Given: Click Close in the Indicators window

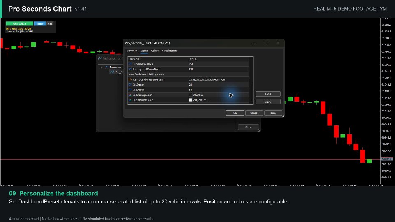Looking at the screenshot, I should tap(249, 127).
